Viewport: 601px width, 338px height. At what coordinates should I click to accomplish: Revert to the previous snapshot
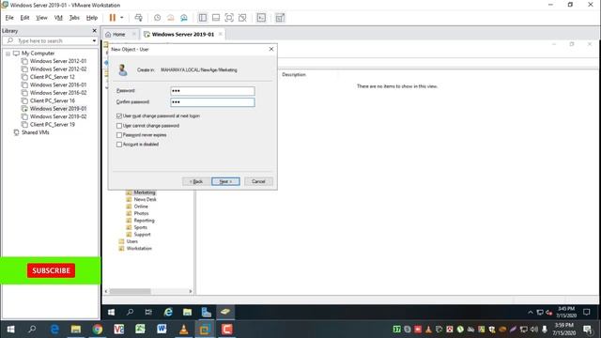pos(171,18)
